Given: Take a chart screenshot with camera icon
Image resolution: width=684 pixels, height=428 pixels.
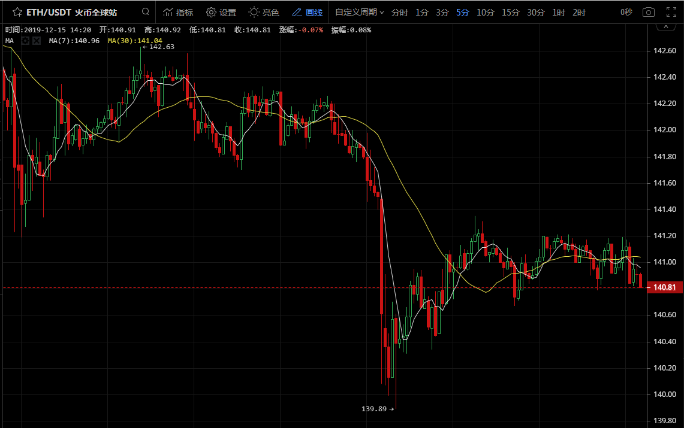Looking at the screenshot, I should point(649,12).
